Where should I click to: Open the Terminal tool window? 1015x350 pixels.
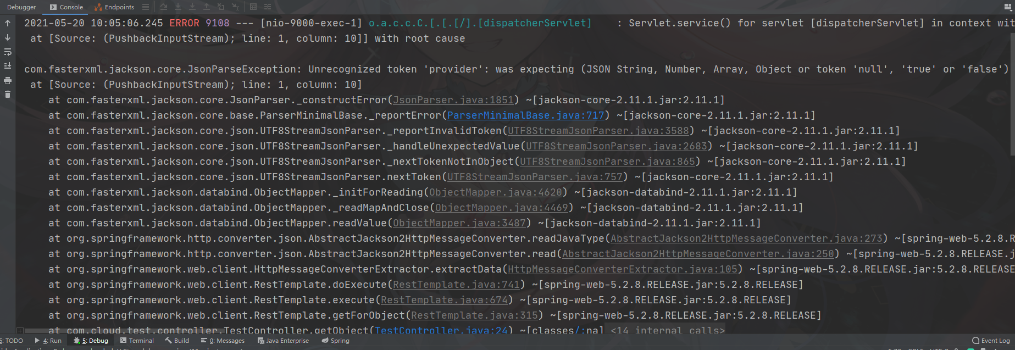point(137,341)
